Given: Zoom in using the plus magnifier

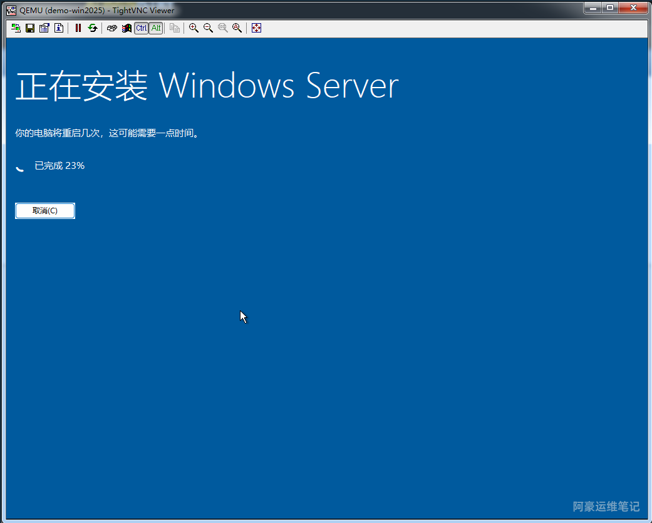Looking at the screenshot, I should pos(194,28).
